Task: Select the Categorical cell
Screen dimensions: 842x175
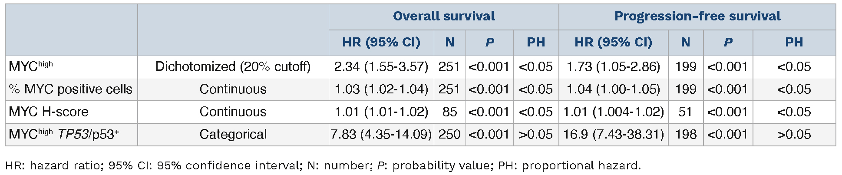Action: [x=233, y=135]
